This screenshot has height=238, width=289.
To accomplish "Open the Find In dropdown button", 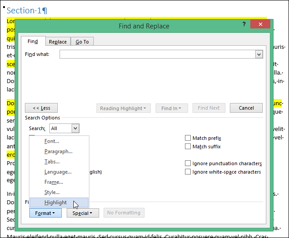I will 172,108.
